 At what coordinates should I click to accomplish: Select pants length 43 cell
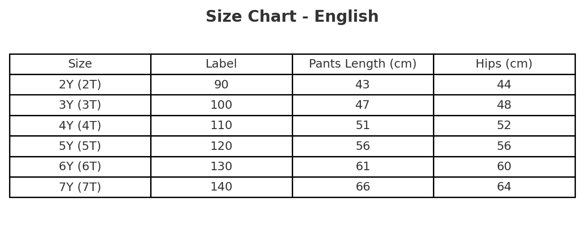(362, 85)
